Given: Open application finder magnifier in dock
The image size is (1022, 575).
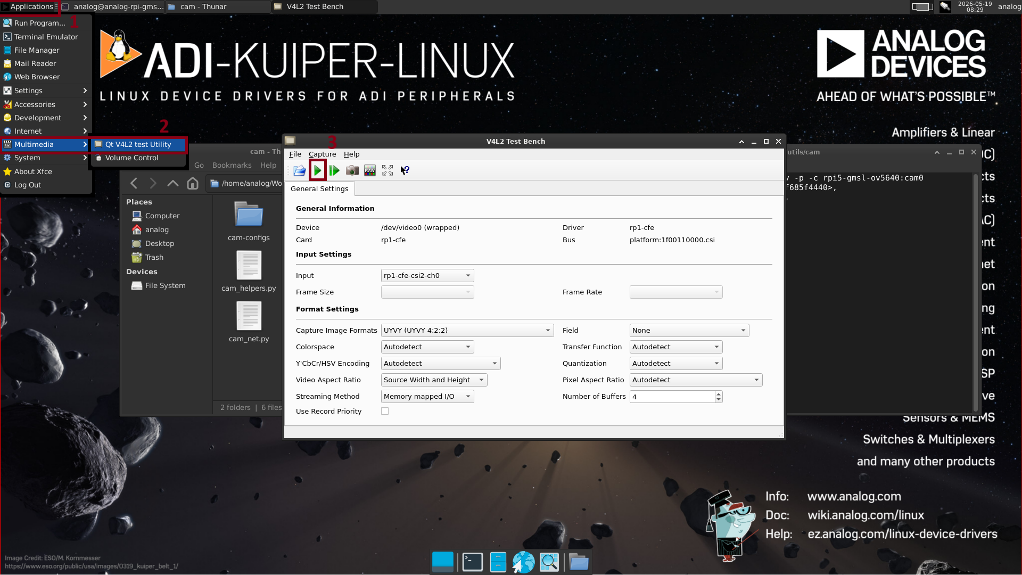Looking at the screenshot, I should (549, 562).
